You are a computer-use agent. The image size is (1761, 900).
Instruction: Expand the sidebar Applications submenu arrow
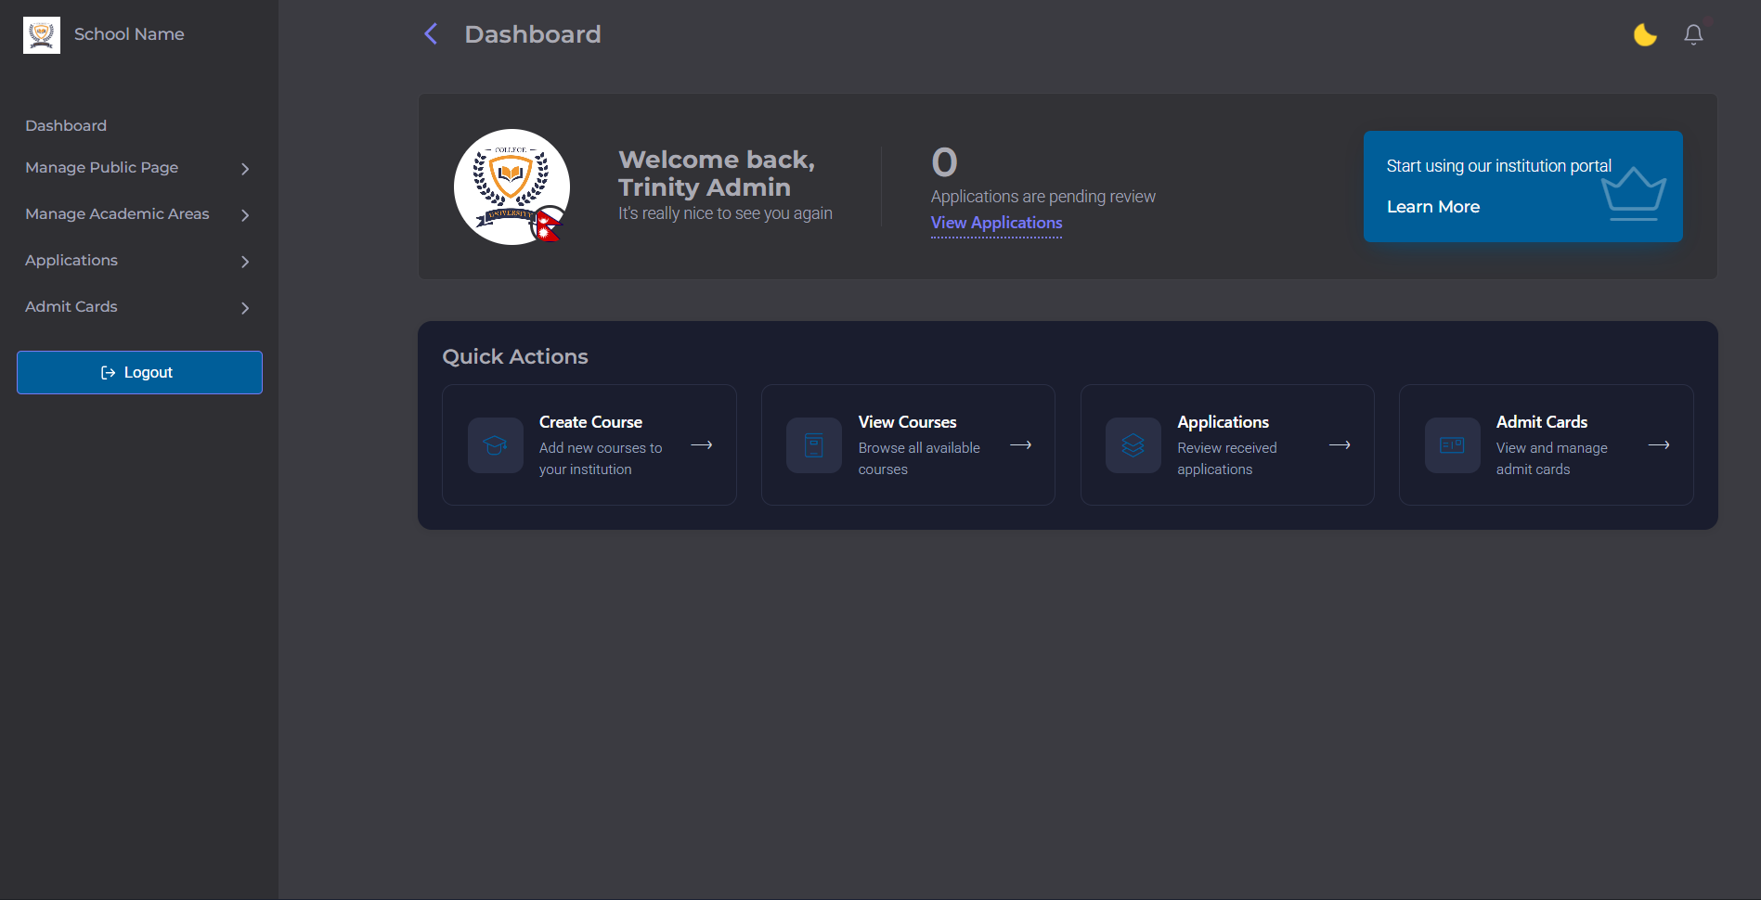click(245, 262)
